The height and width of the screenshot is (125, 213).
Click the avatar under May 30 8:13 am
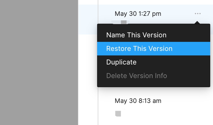coord(118,114)
